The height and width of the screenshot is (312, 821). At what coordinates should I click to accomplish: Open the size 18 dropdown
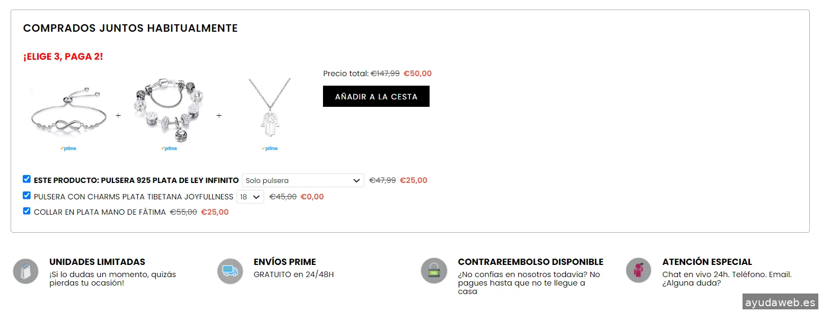tap(250, 197)
